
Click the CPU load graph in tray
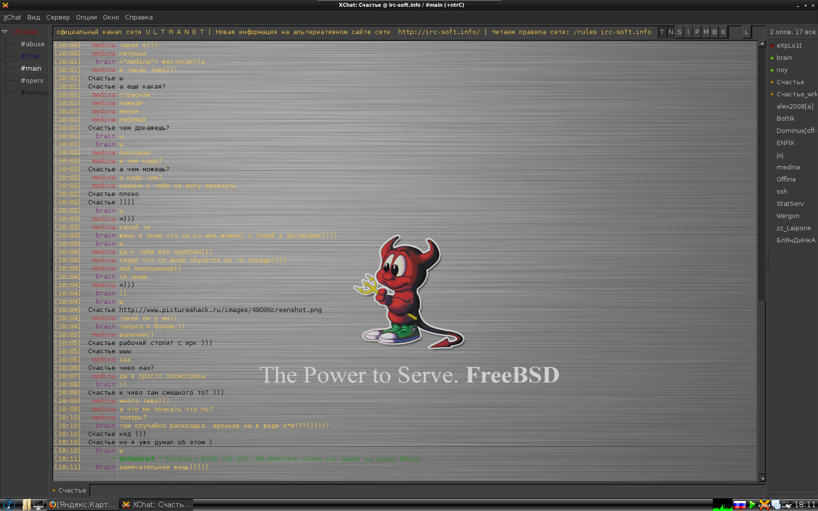point(723,505)
